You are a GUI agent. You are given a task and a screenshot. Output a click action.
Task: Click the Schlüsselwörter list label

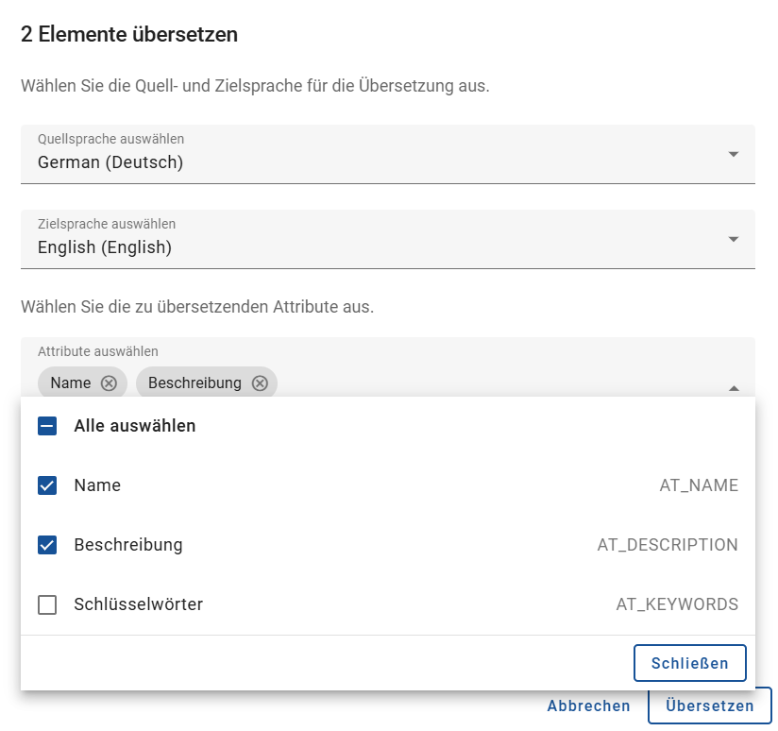[139, 604]
